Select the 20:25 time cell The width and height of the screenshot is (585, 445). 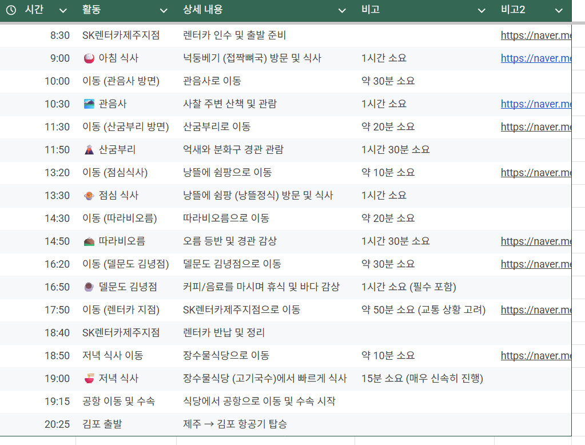point(57,424)
